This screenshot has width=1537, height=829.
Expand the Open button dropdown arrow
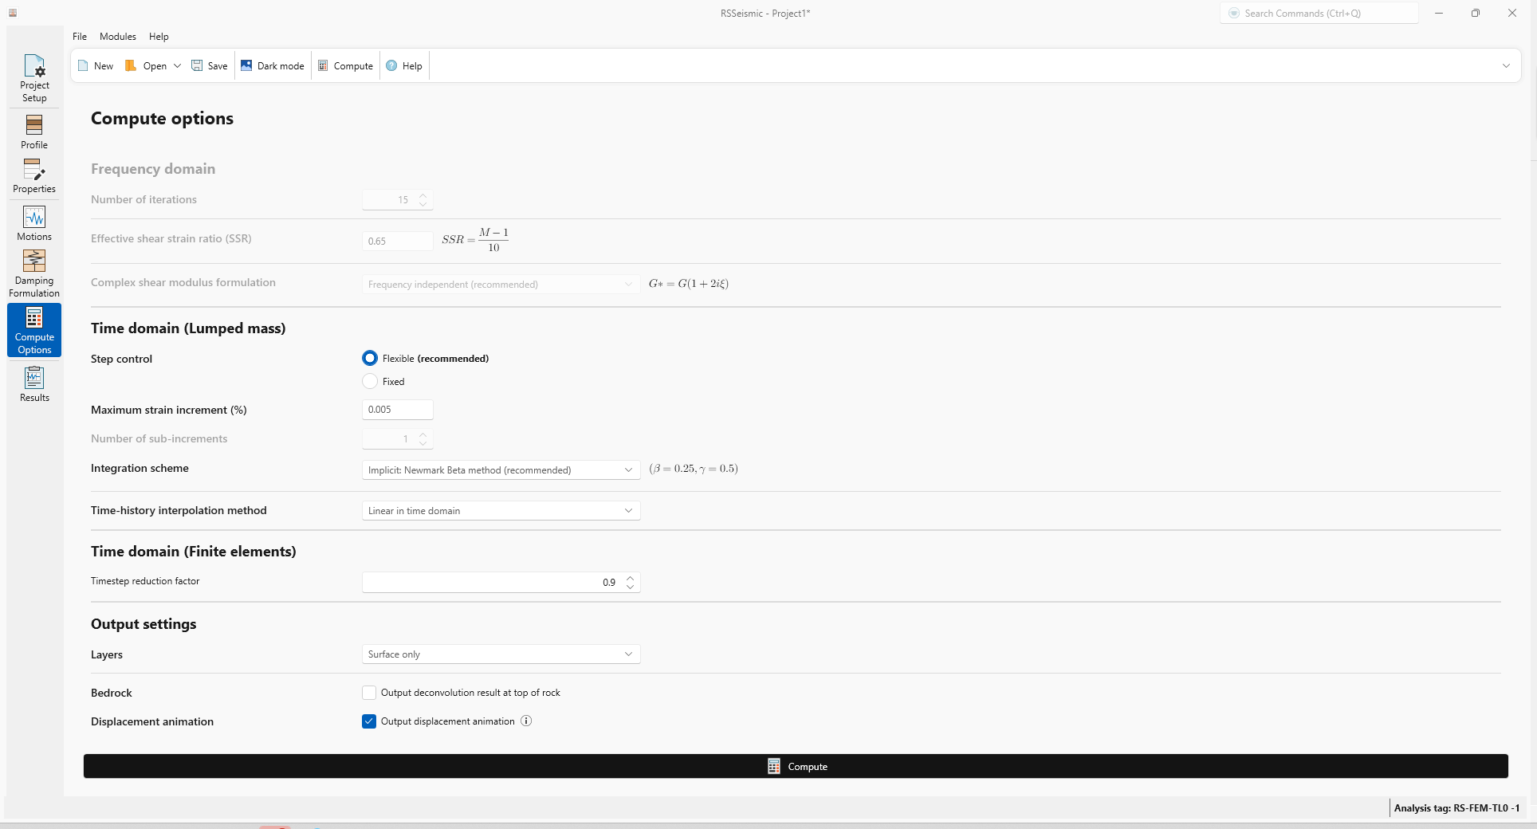(177, 66)
